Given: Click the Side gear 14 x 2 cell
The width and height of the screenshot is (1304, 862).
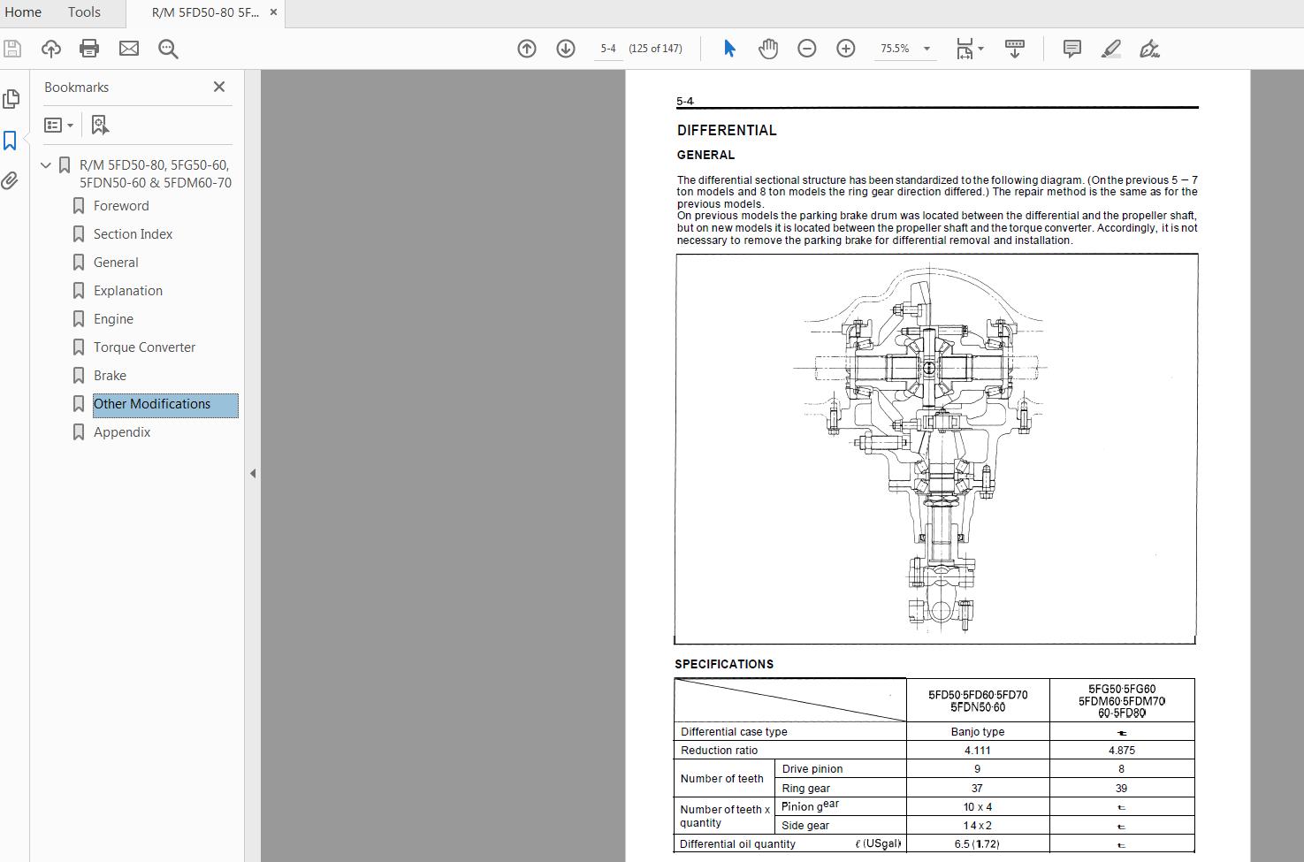Looking at the screenshot, I should coord(978,826).
